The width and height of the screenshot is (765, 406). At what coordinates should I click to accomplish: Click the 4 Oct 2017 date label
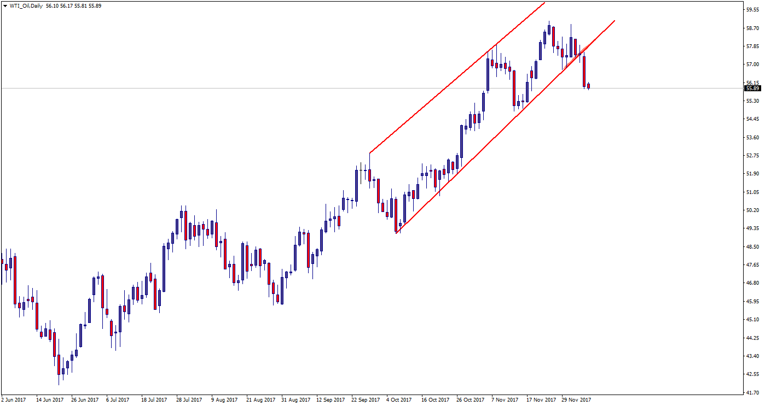click(x=399, y=400)
